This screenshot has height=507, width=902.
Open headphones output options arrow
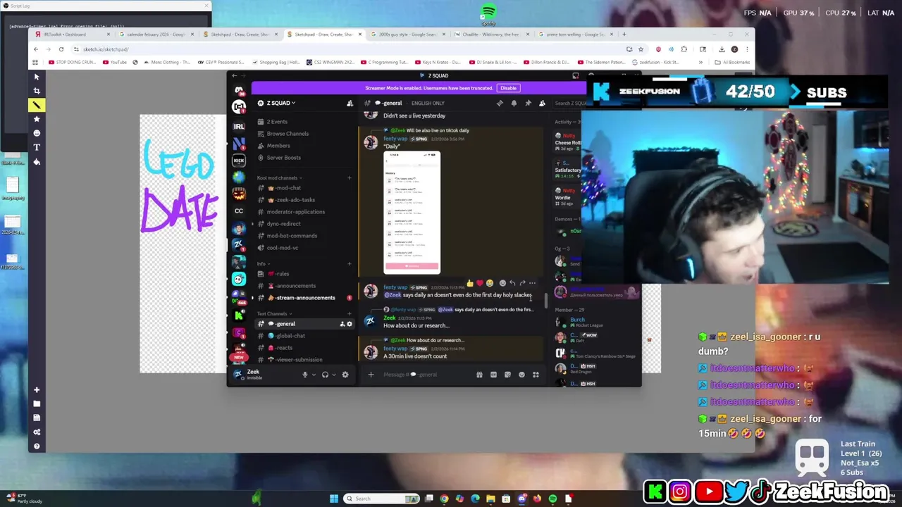(x=334, y=375)
